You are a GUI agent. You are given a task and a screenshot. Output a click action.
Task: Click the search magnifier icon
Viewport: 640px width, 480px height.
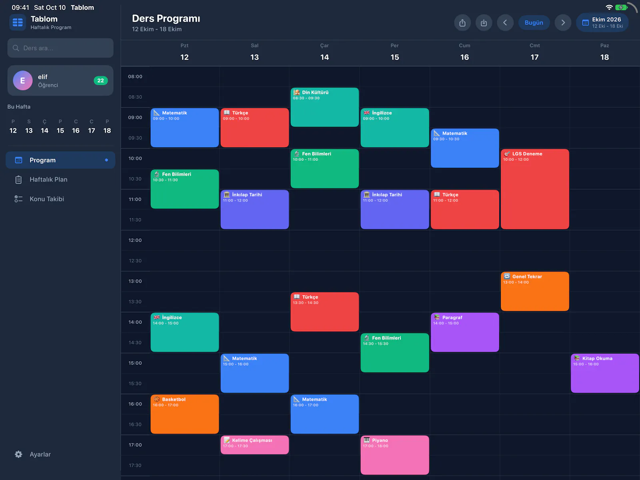[x=16, y=48]
